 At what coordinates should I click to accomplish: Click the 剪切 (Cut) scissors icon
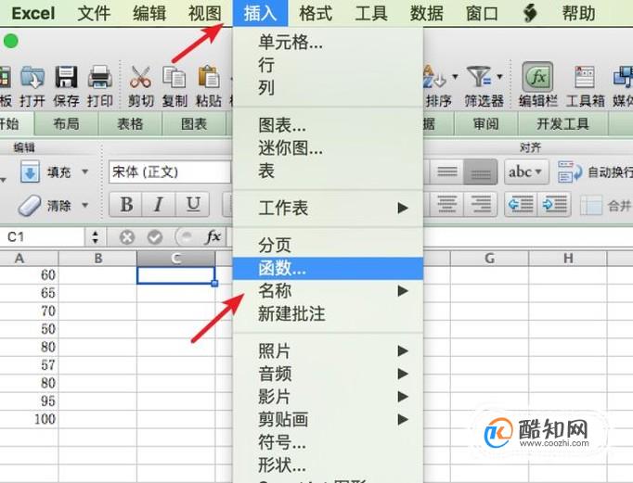140,77
